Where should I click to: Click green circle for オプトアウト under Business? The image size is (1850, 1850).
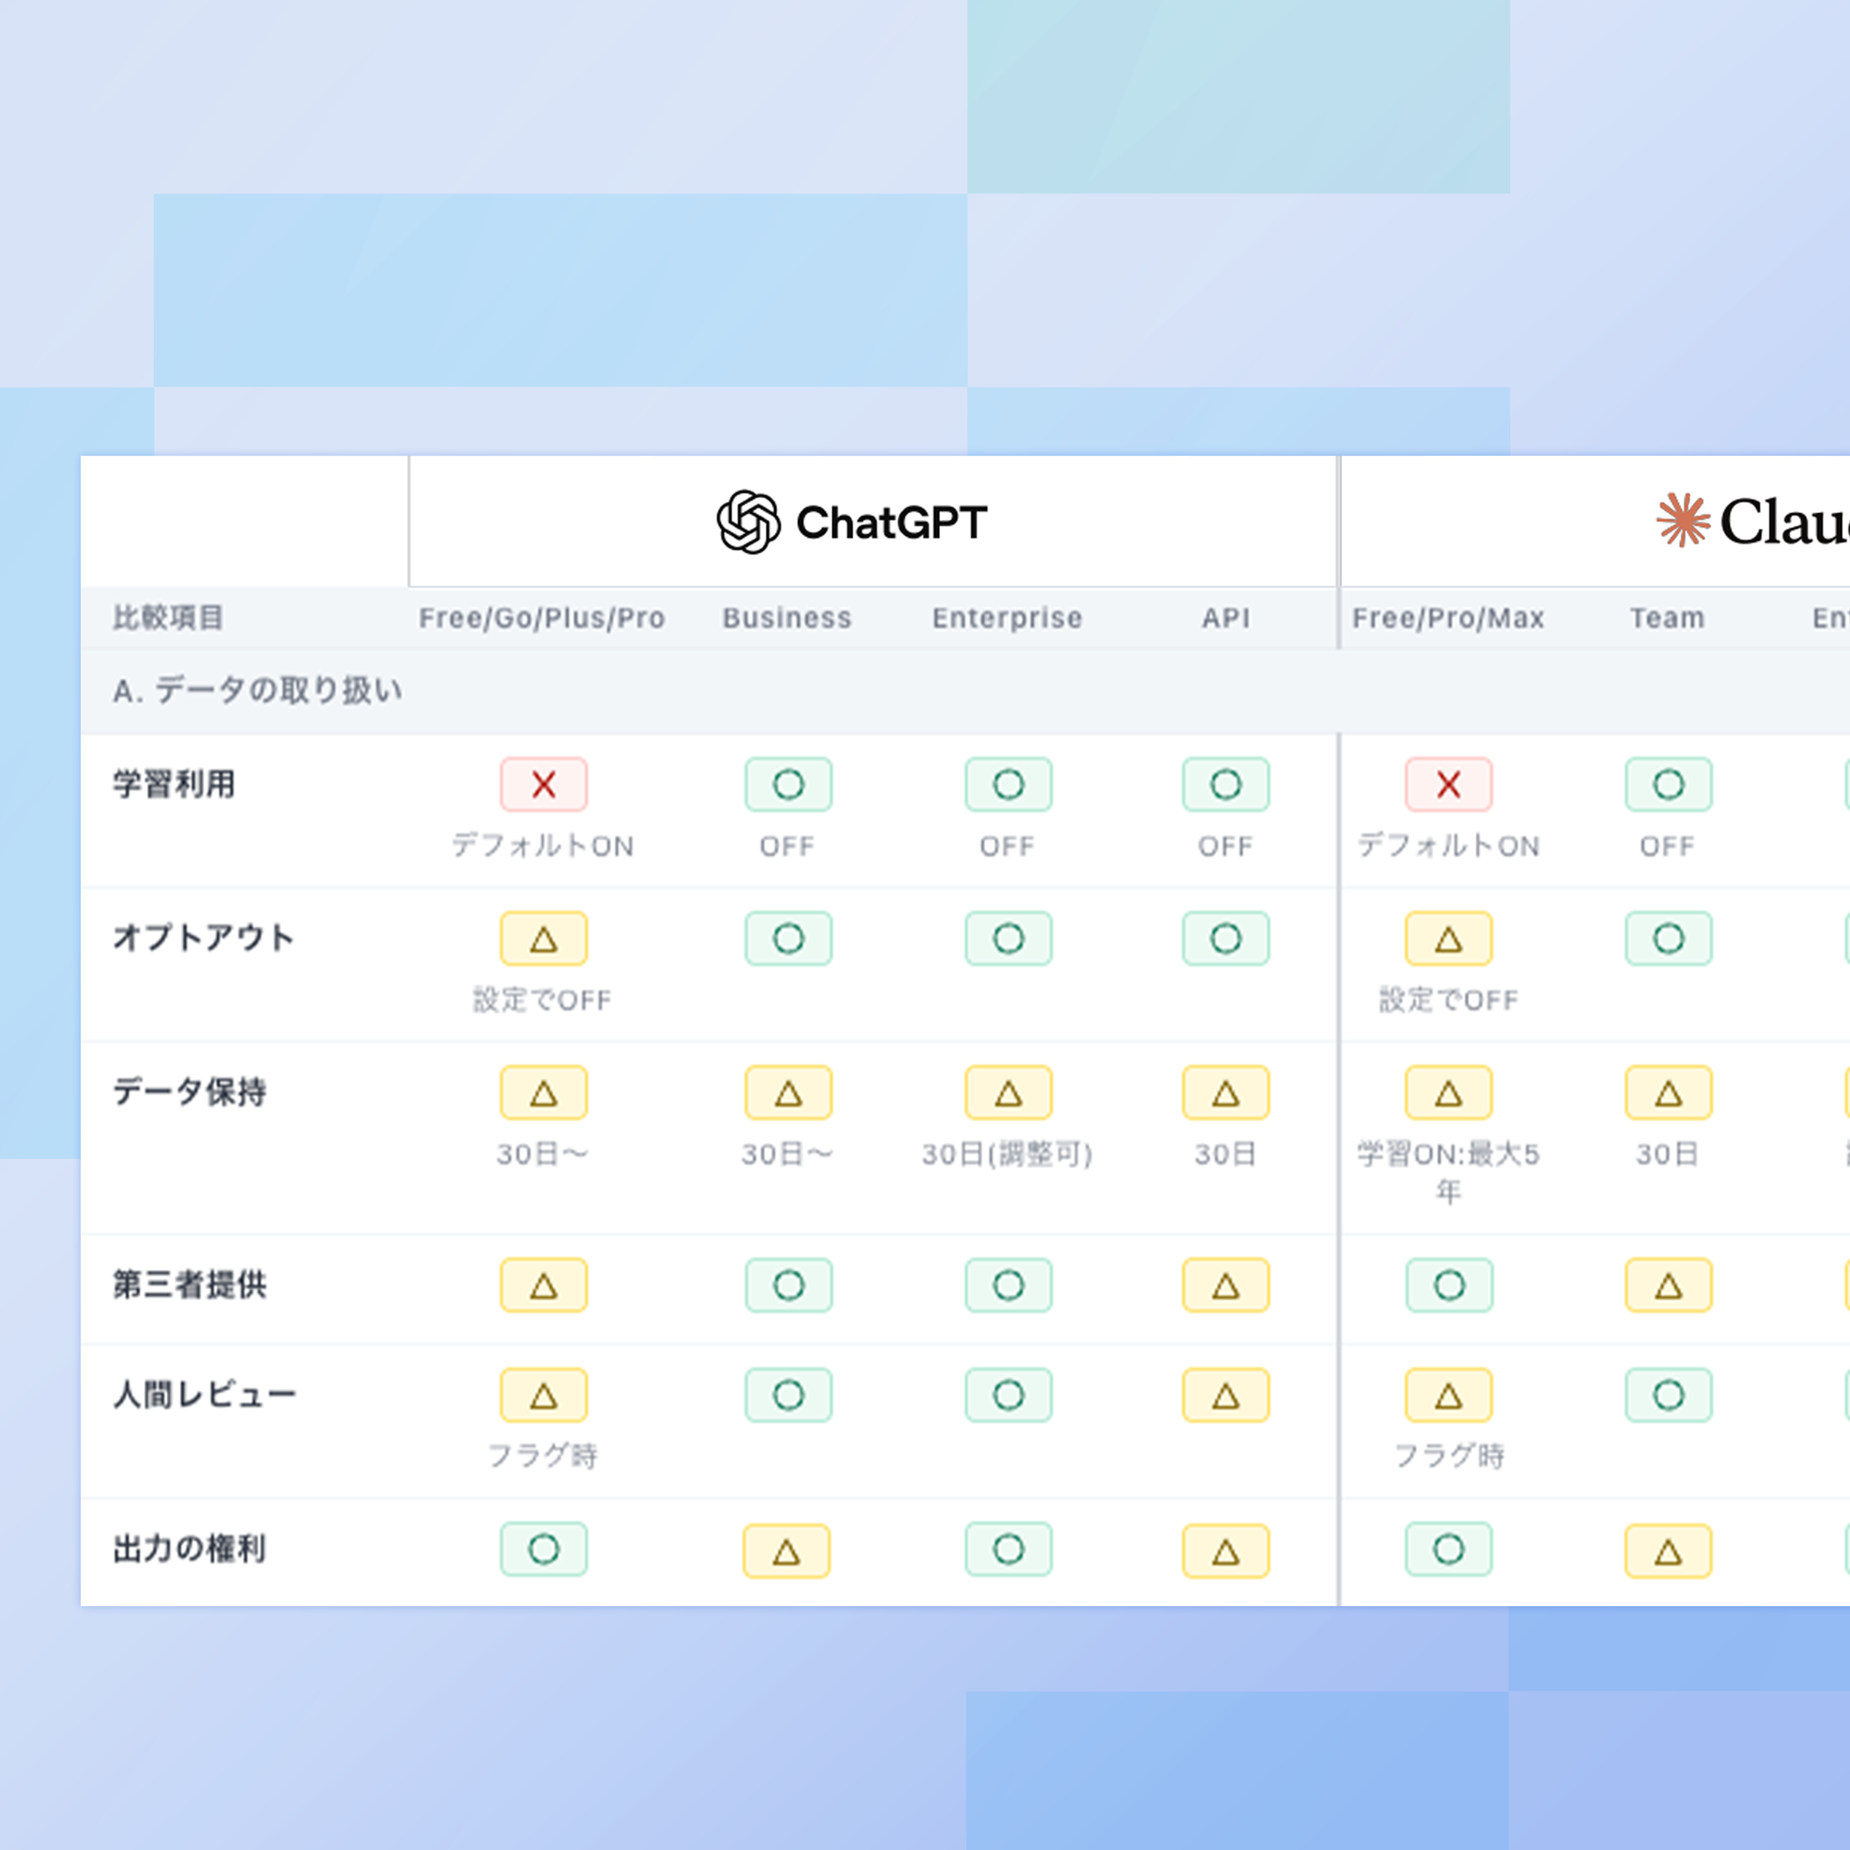coord(788,938)
